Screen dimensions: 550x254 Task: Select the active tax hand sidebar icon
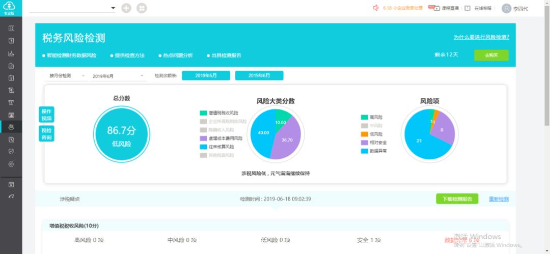click(x=11, y=127)
